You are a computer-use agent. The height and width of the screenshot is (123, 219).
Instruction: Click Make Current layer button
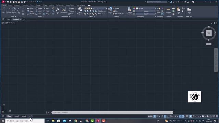tap(100, 11)
